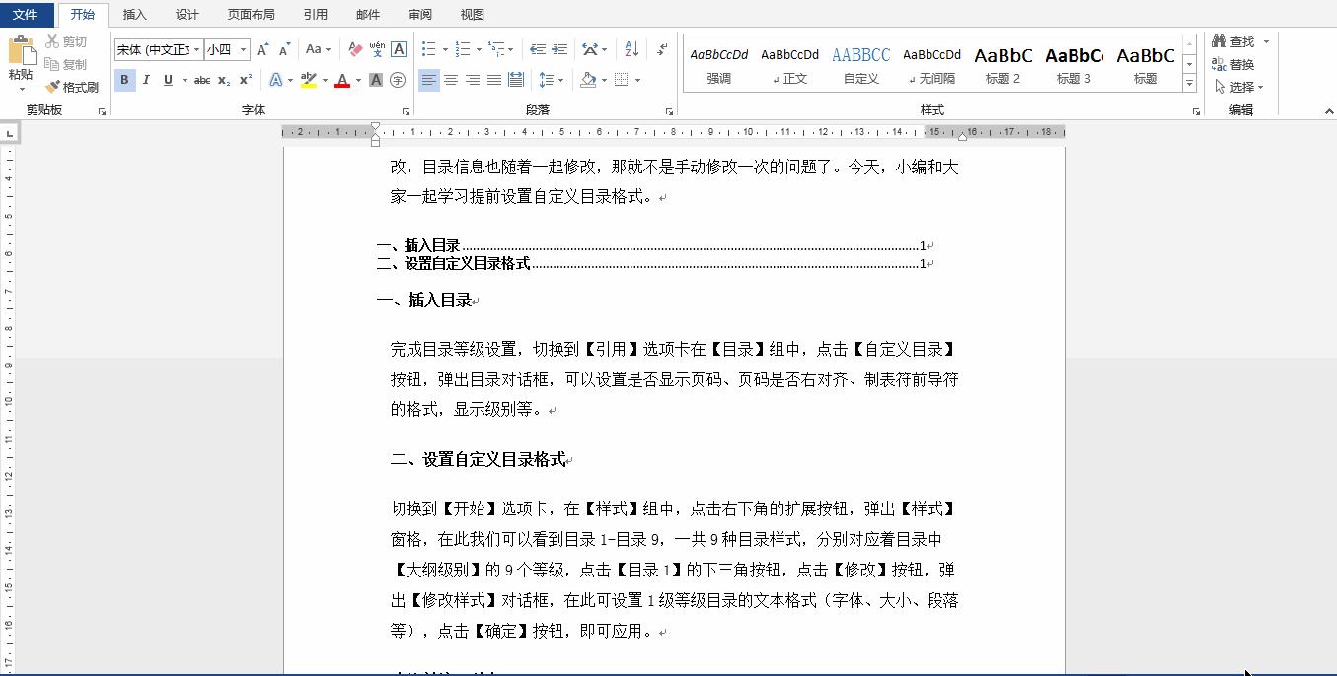The width and height of the screenshot is (1337, 676).
Task: Open numbered list dropdown arrow
Action: pyautogui.click(x=479, y=49)
